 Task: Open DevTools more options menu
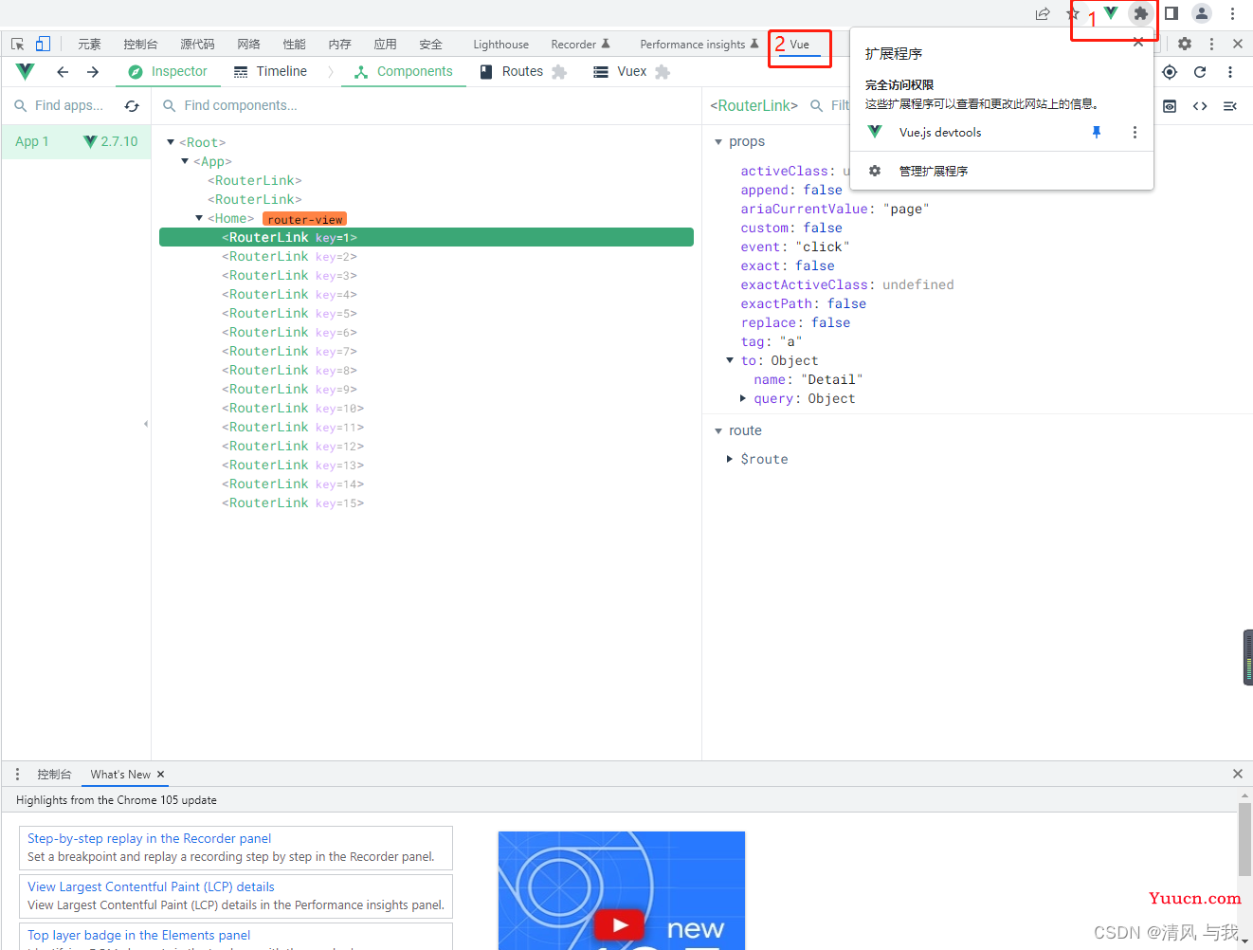click(1211, 44)
